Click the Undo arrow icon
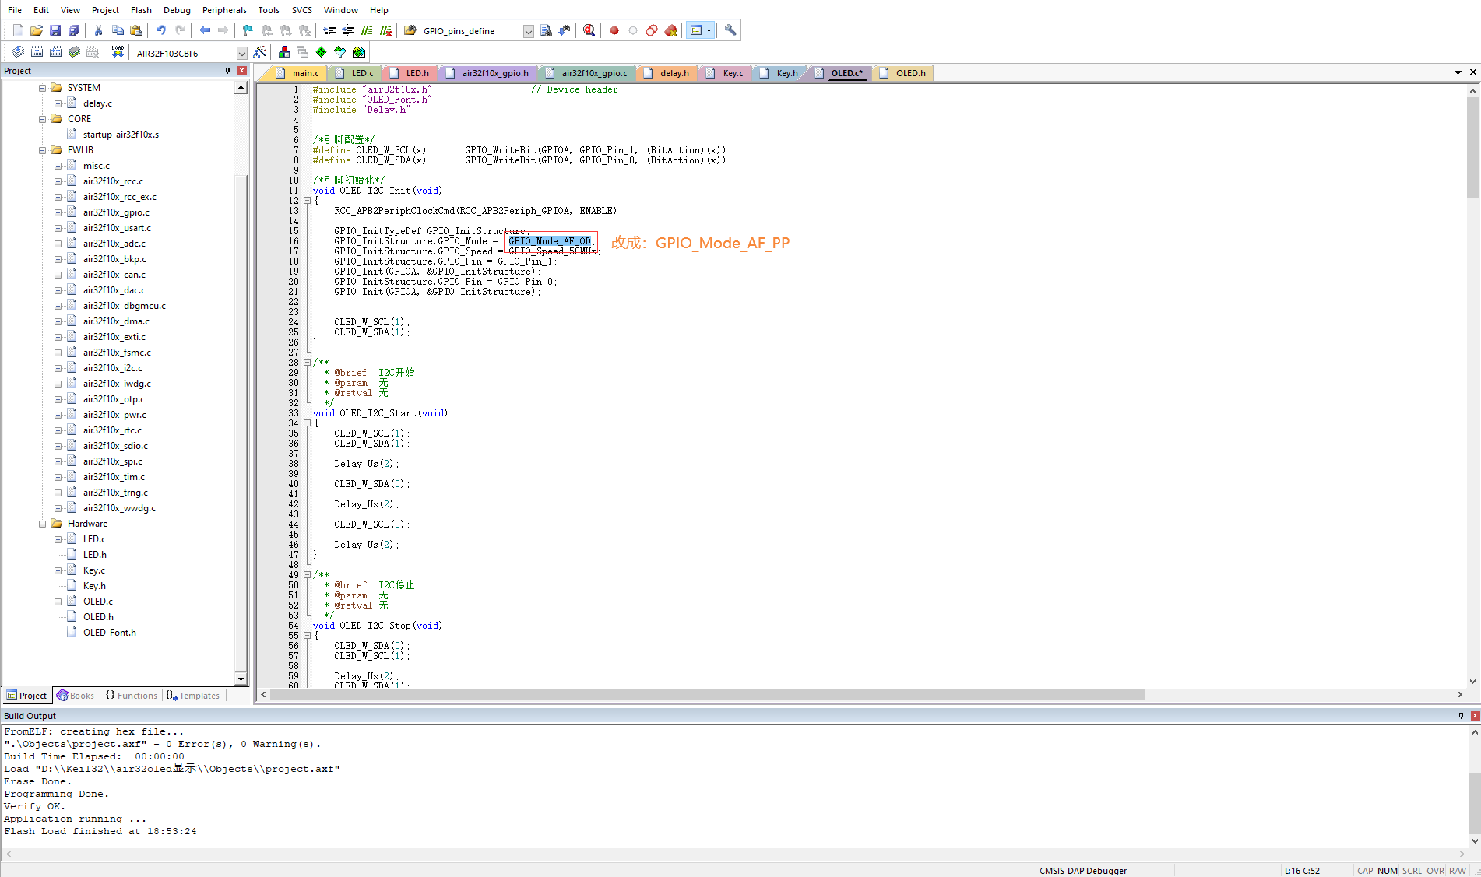 [160, 30]
